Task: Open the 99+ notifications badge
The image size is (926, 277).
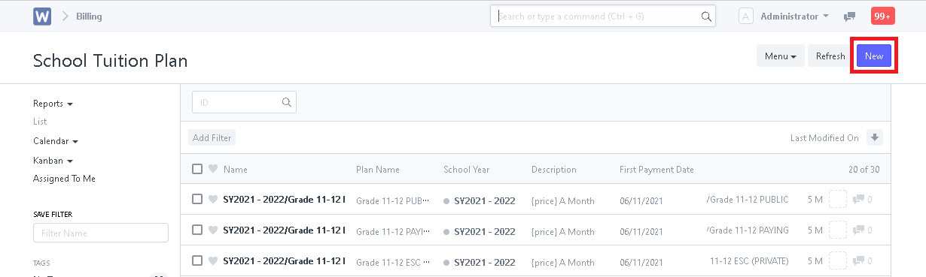Action: pos(882,16)
